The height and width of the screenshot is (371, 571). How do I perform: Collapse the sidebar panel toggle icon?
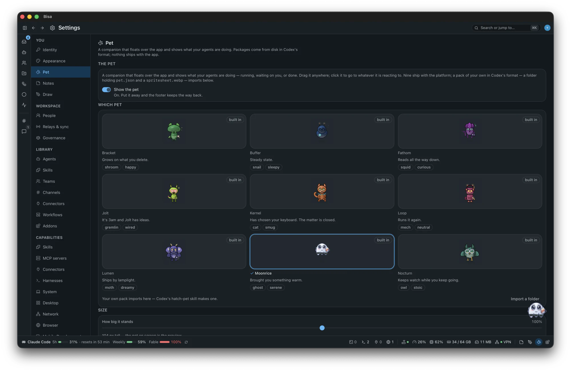(x=25, y=28)
